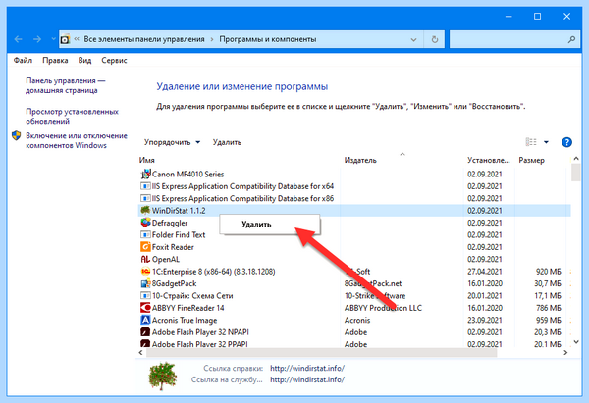Expand the address bar history dropdown

click(x=413, y=39)
